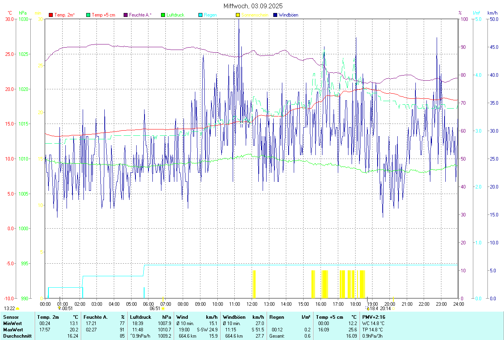Select the cyan Regen legend square
504x340 pixels.
point(200,15)
